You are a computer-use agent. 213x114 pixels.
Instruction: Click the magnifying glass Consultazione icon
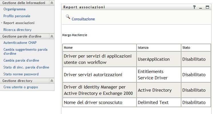pyautogui.click(x=68, y=17)
